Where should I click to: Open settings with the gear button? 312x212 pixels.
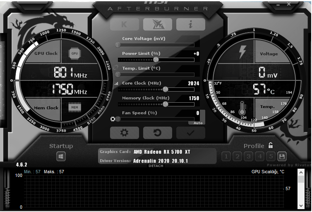pyautogui.click(x=125, y=133)
